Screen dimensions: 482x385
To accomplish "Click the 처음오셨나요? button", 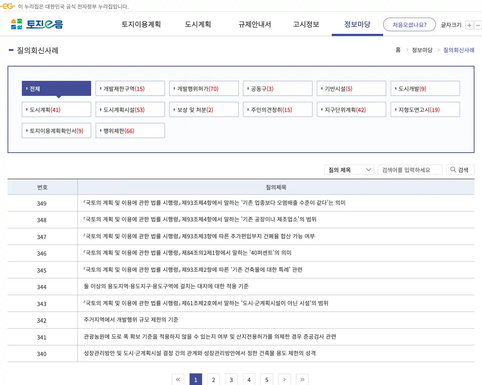I will point(409,24).
